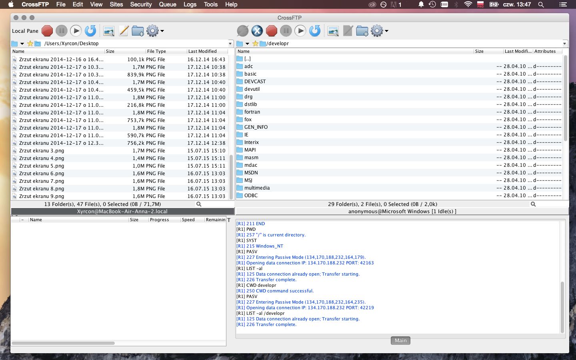Viewport: 576px width, 360px height.
Task: Select the Zrzut ekranu 9.png file
Action: coord(42,196)
